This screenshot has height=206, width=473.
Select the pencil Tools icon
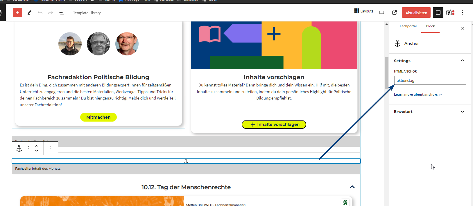pyautogui.click(x=29, y=13)
